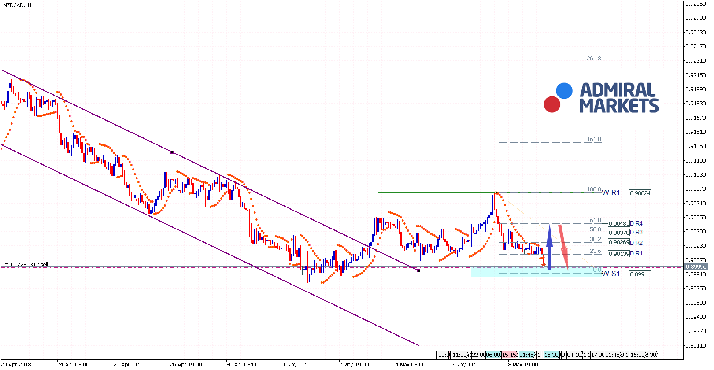Click the 20 Apr 2018 date label

pyautogui.click(x=16, y=364)
